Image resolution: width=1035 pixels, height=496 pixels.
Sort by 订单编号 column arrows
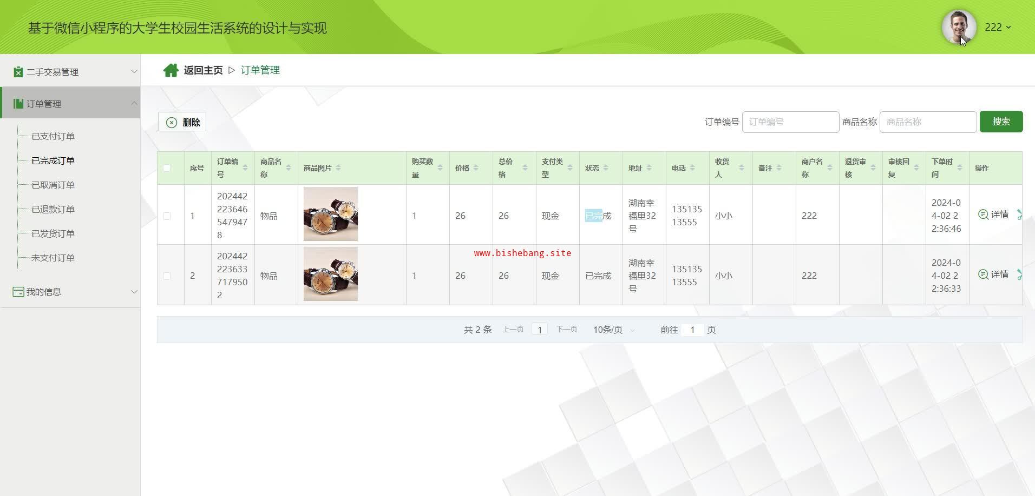coord(245,168)
